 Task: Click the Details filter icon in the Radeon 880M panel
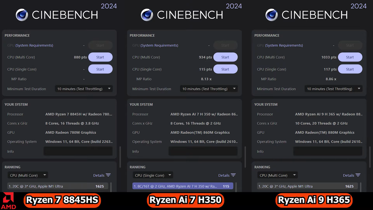point(358,175)
